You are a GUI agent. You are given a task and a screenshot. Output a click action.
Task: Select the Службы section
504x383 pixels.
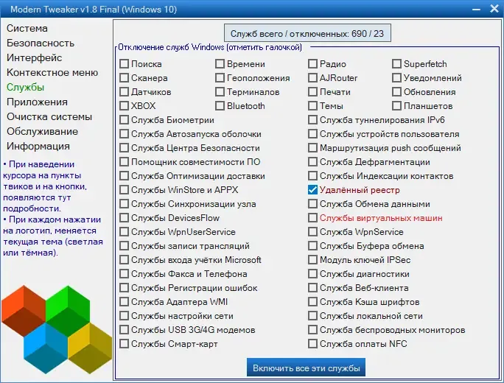tap(25, 88)
